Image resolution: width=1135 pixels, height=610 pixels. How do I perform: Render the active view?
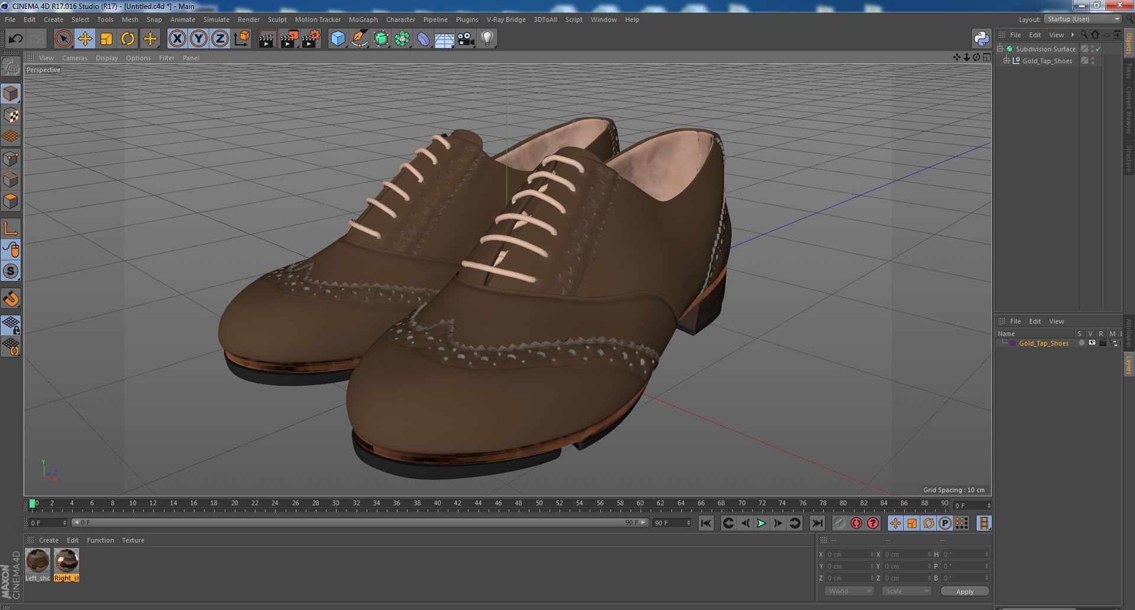coord(267,39)
